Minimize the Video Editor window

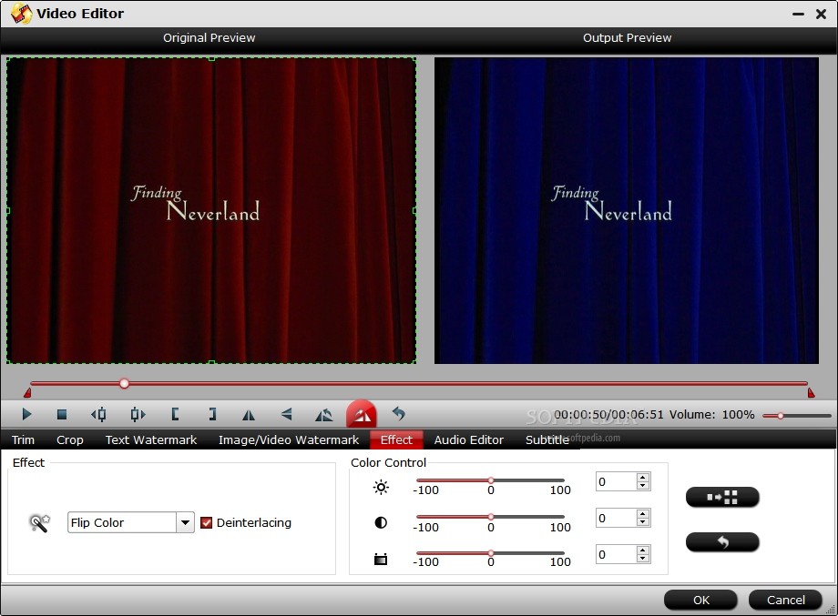799,14
